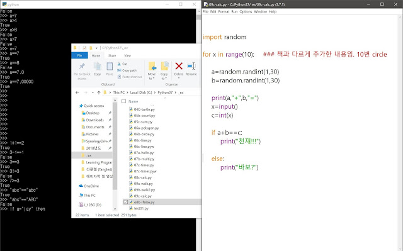Open the Run menu in IDLE editor
Viewport: 403px width, 251px height.
[234, 11]
